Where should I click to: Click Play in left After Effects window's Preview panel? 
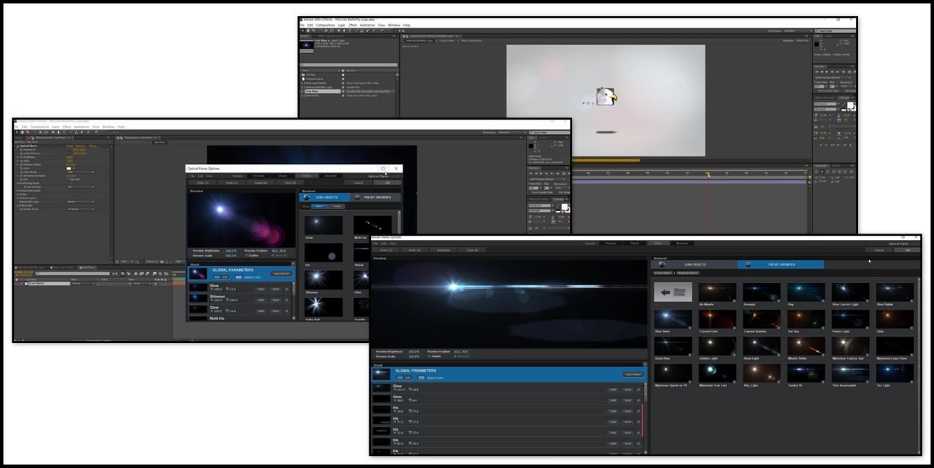click(541, 174)
